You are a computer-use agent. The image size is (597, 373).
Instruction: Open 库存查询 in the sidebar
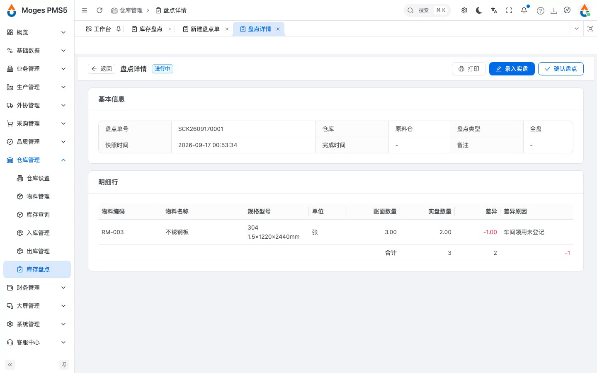click(x=37, y=215)
